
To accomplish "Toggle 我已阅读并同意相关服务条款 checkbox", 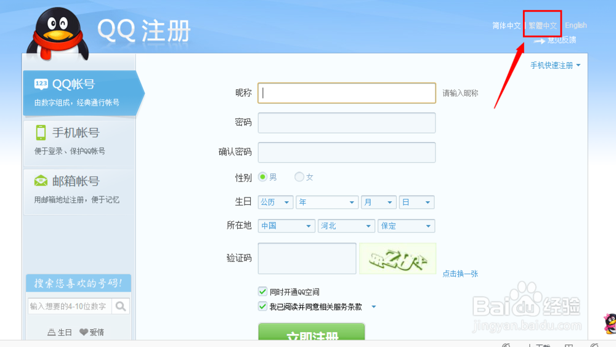I will click(262, 306).
